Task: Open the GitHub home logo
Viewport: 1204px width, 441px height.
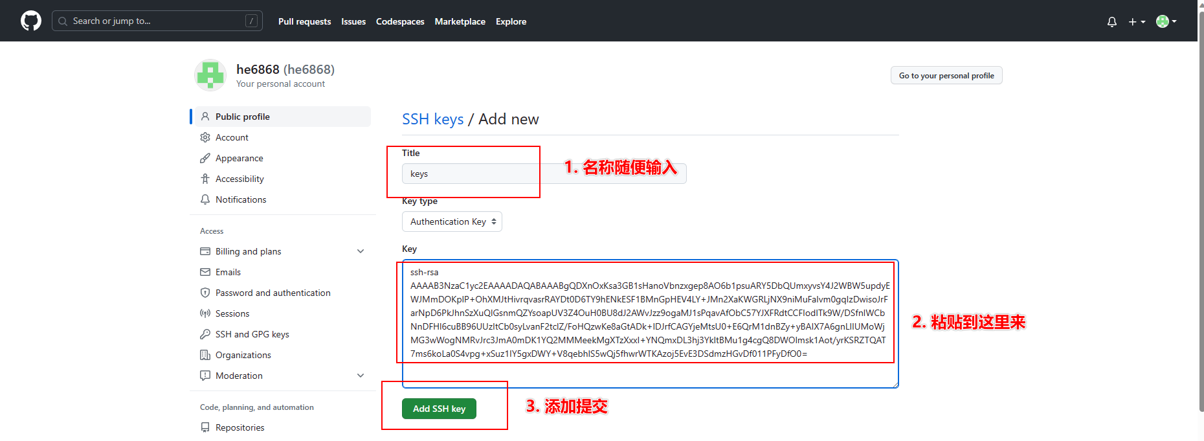Action: click(x=31, y=21)
